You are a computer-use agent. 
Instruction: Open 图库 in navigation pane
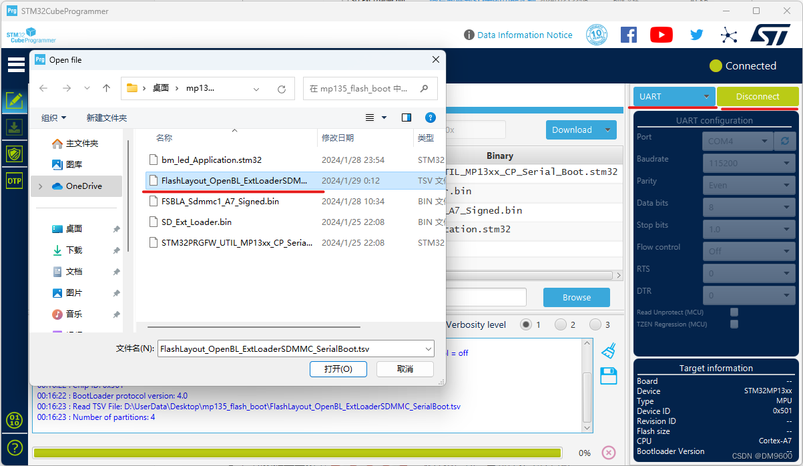[x=67, y=164]
